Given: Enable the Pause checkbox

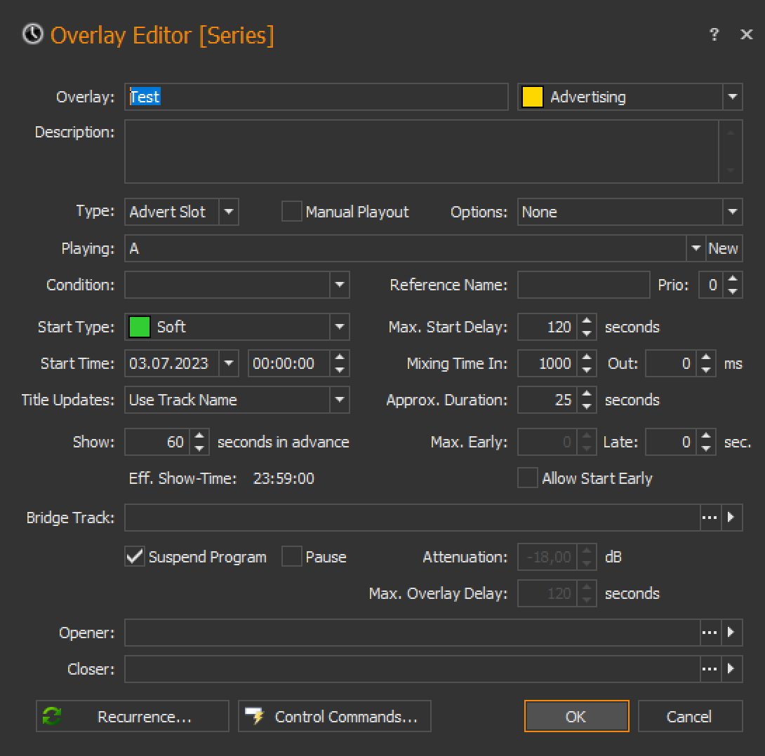Looking at the screenshot, I should coord(291,557).
